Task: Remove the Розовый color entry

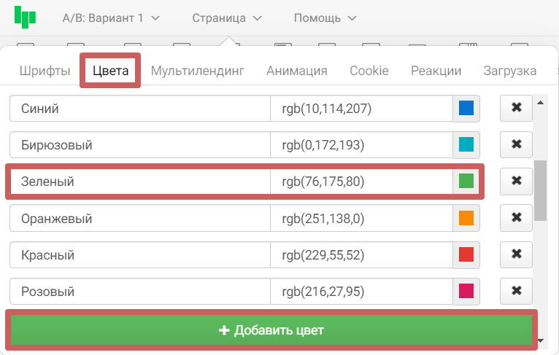Action: click(516, 291)
